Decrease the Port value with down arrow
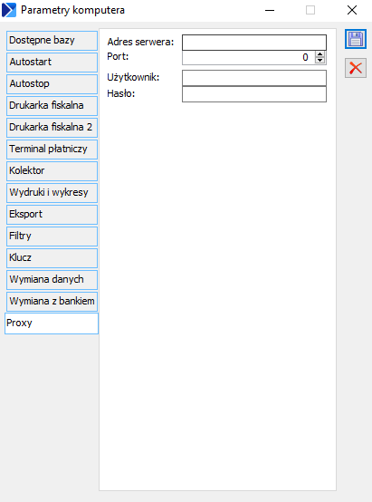The image size is (372, 502). pos(320,60)
